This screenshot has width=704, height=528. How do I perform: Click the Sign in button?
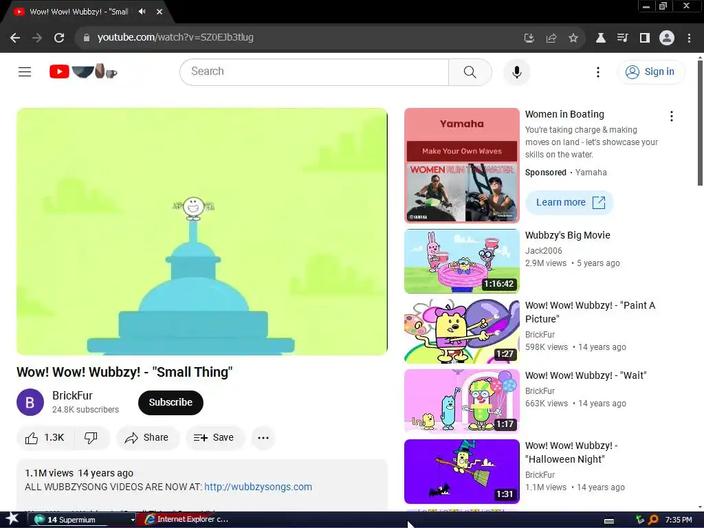coord(651,71)
